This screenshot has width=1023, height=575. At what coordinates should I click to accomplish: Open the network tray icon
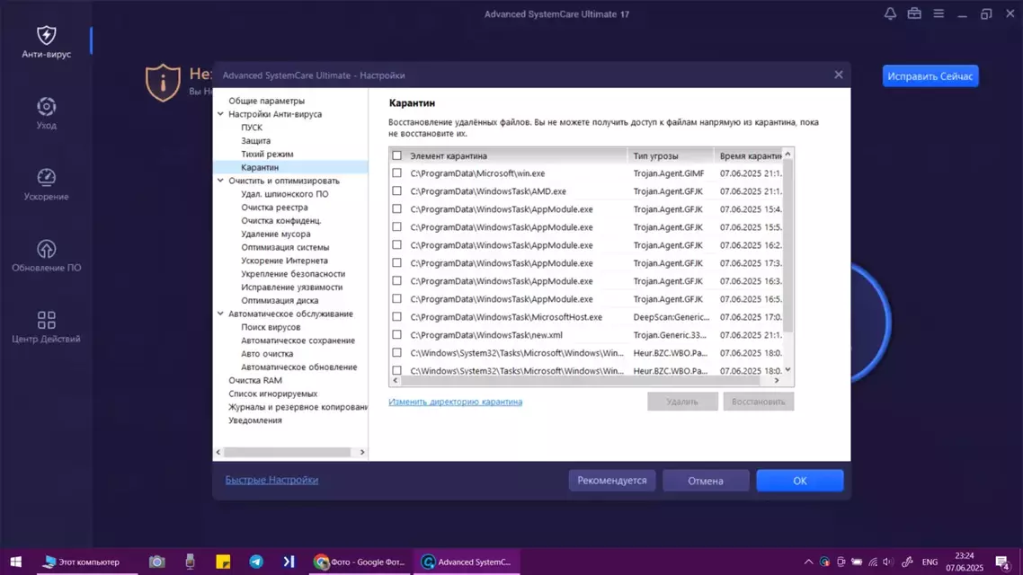873,562
